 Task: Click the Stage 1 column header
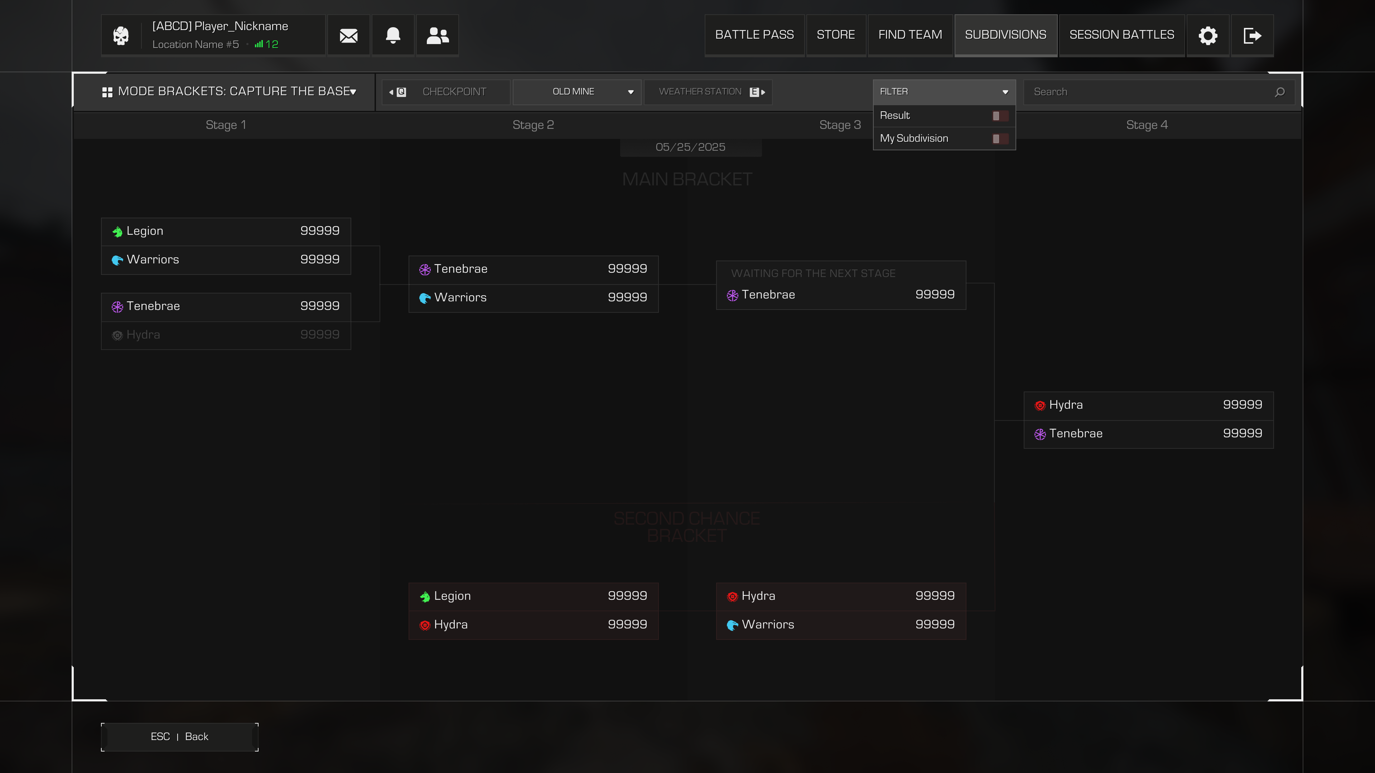tap(226, 125)
